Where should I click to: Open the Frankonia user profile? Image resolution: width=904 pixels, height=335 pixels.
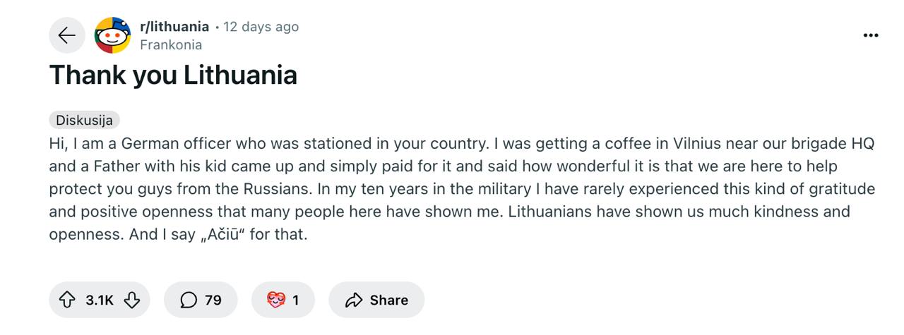point(171,45)
